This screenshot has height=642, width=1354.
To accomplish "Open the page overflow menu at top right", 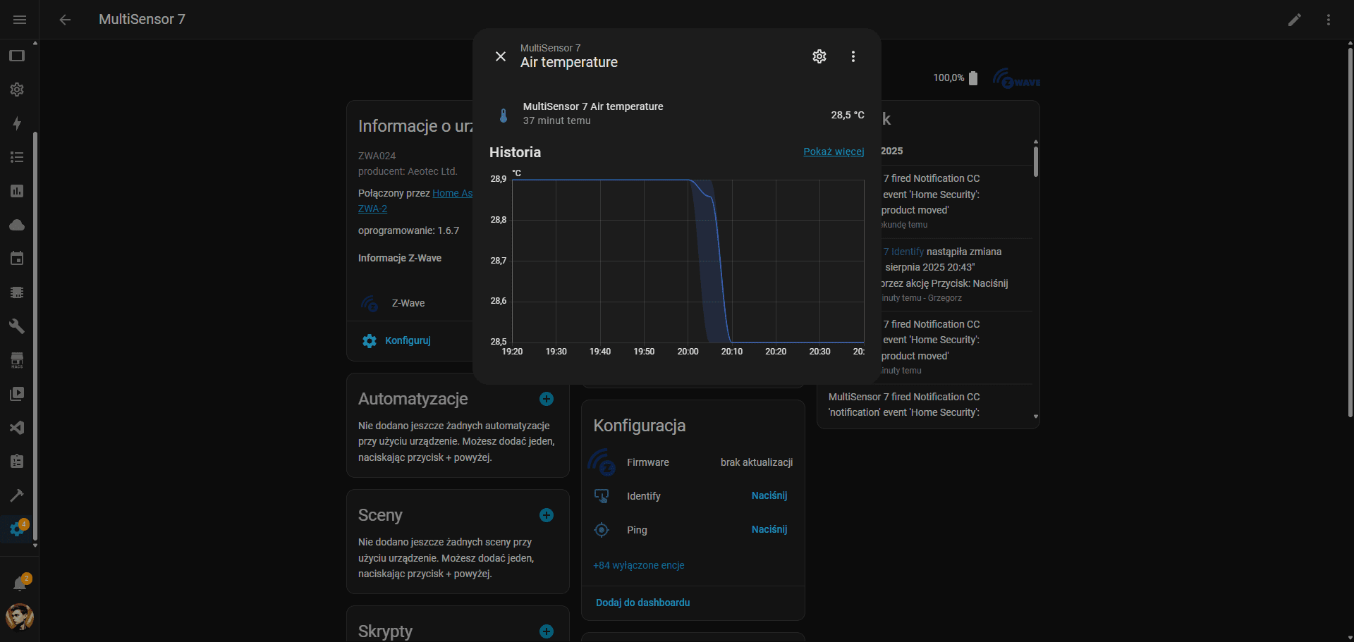I will pyautogui.click(x=1328, y=20).
